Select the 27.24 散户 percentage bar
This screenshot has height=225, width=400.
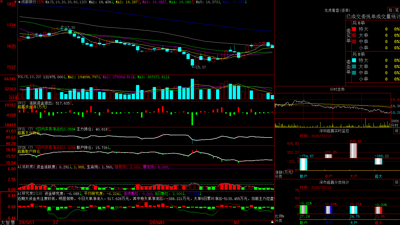[303, 209]
